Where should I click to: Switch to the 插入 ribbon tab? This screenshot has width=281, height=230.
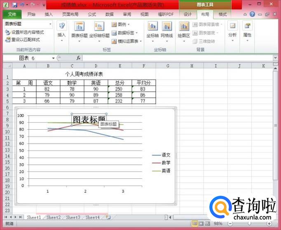(49, 14)
